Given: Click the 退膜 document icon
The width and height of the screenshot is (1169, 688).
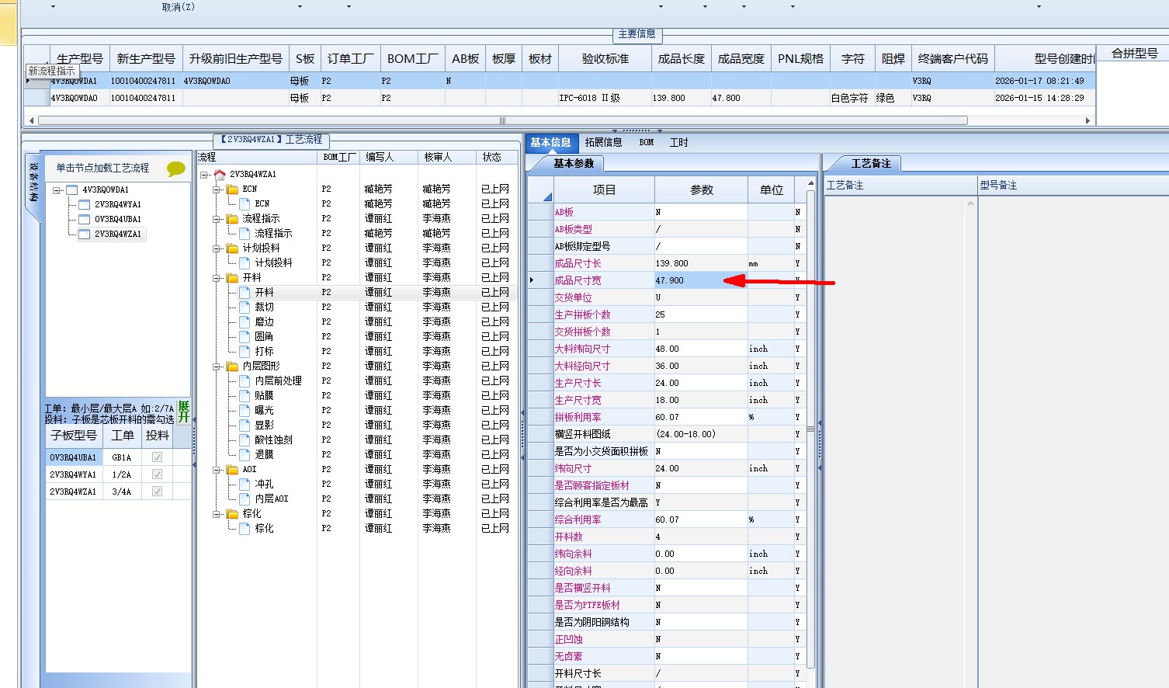Looking at the screenshot, I should pos(245,455).
